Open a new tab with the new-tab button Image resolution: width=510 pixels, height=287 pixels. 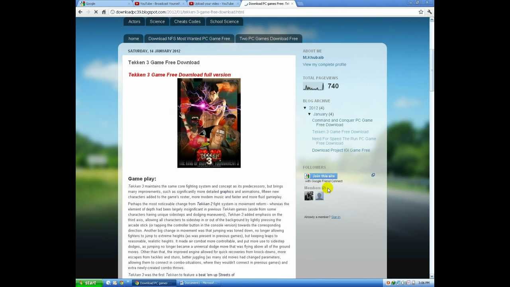300,4
